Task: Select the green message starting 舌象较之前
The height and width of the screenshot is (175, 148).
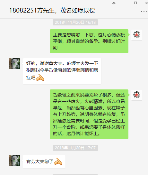Action: [89, 114]
